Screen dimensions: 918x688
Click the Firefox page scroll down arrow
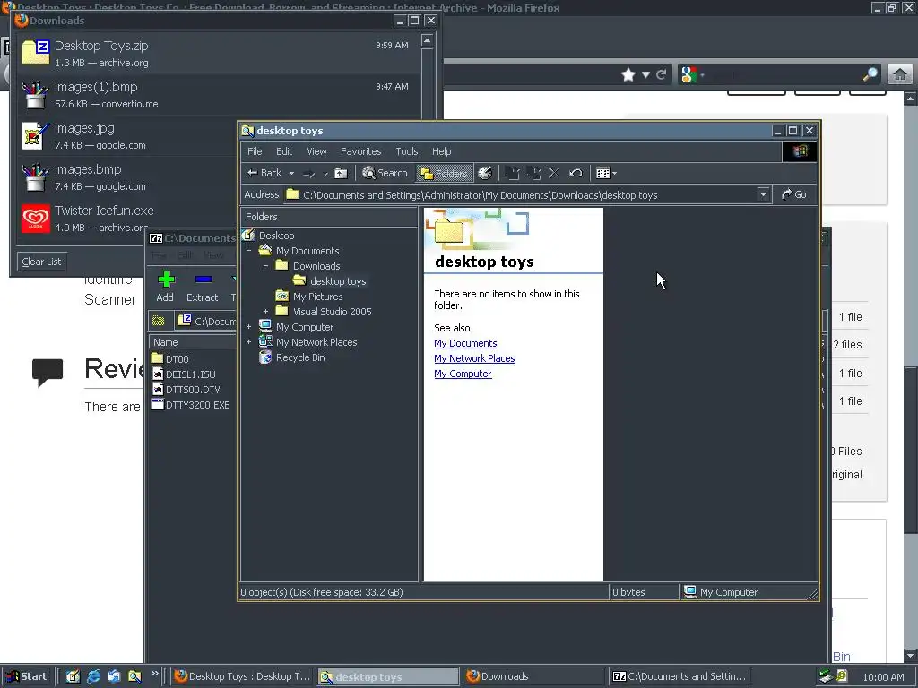coord(911,655)
